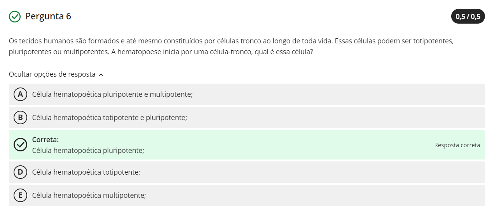The height and width of the screenshot is (211, 492).
Task: Click the question text about hematopoese
Action: [231, 46]
